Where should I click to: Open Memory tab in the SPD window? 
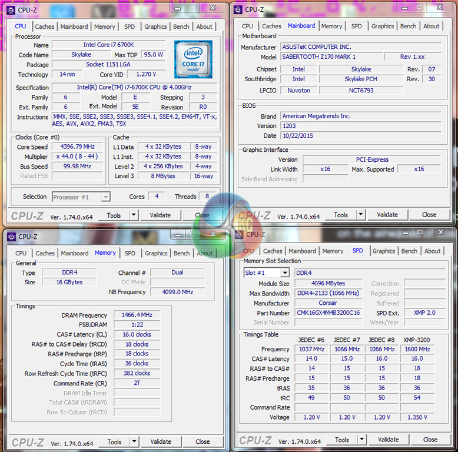click(333, 251)
